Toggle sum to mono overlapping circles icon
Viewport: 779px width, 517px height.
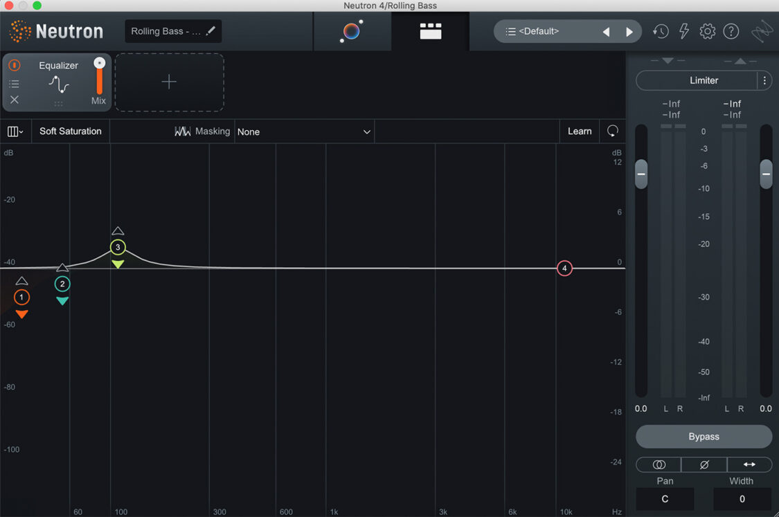click(x=659, y=464)
